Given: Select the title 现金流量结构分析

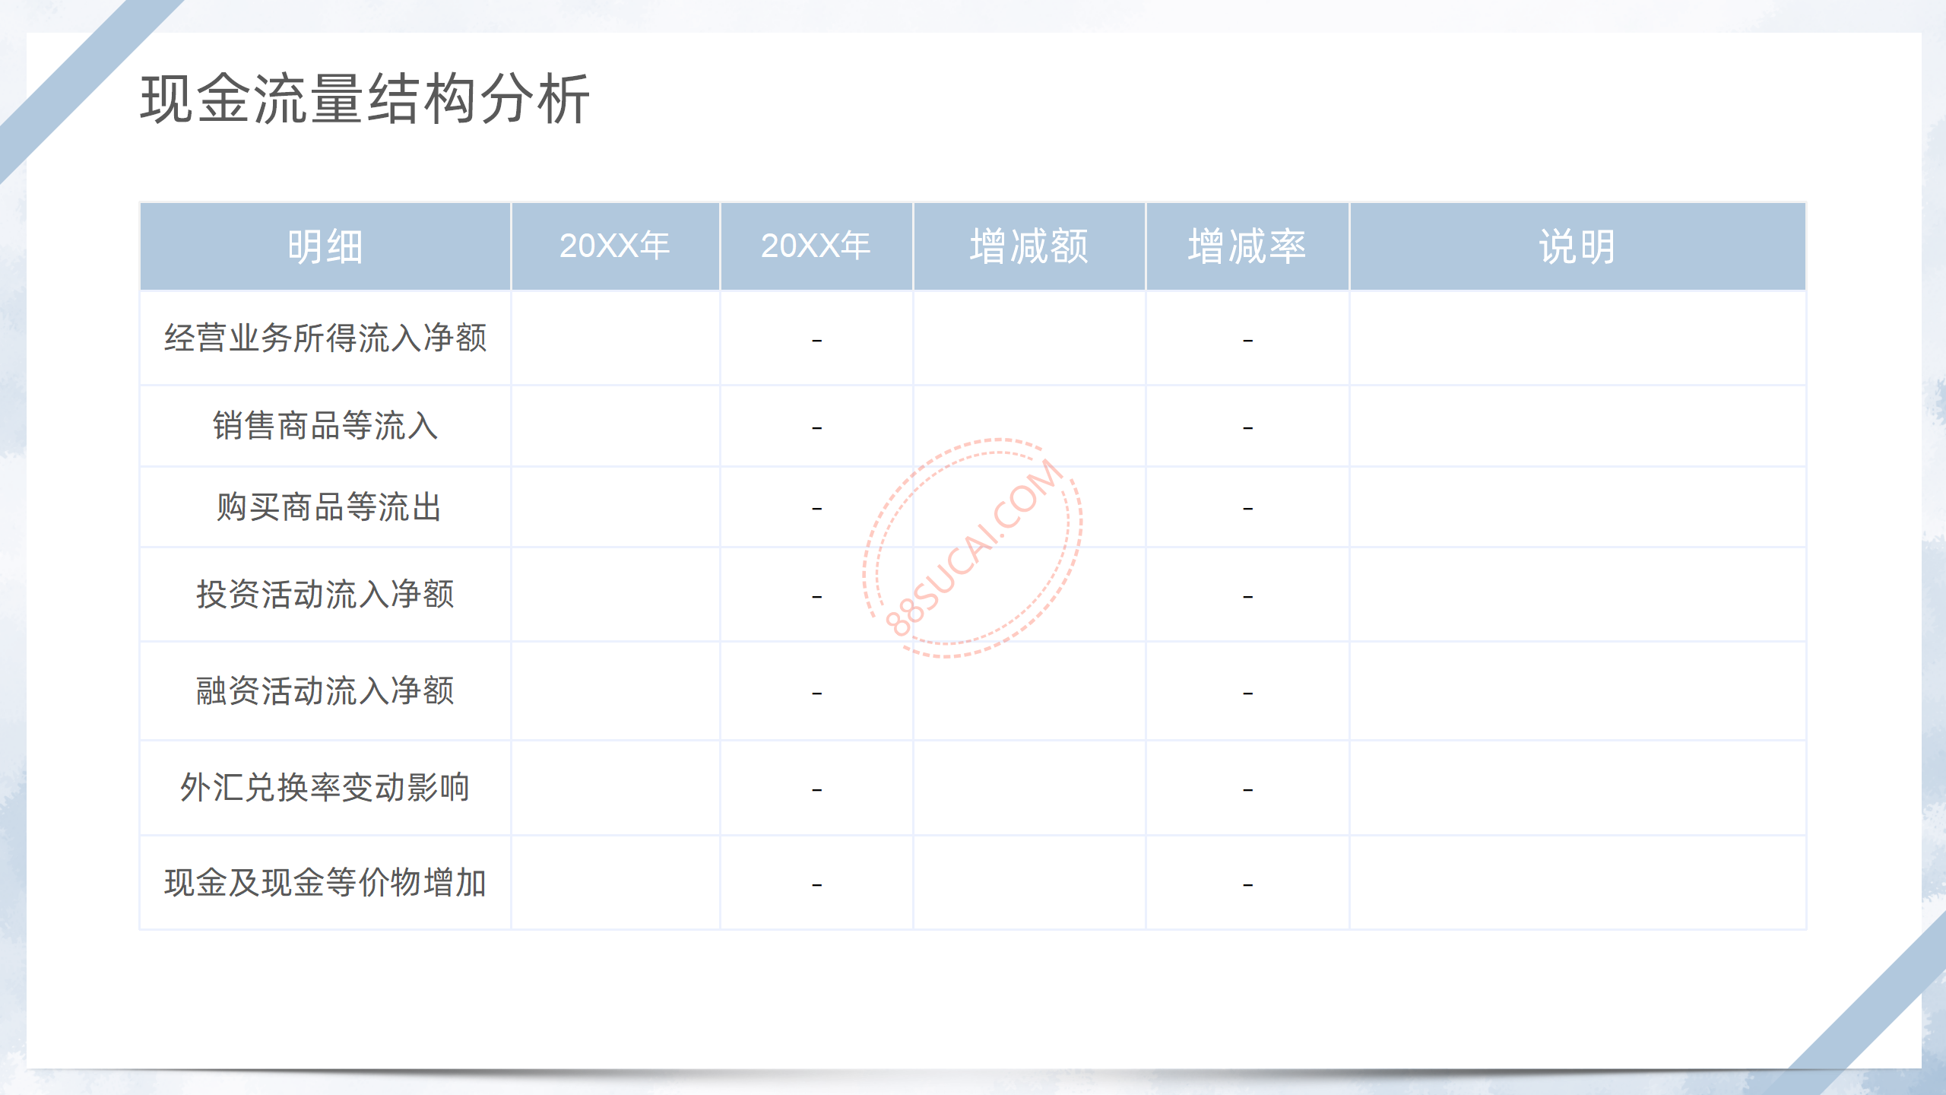Looking at the screenshot, I should [365, 99].
